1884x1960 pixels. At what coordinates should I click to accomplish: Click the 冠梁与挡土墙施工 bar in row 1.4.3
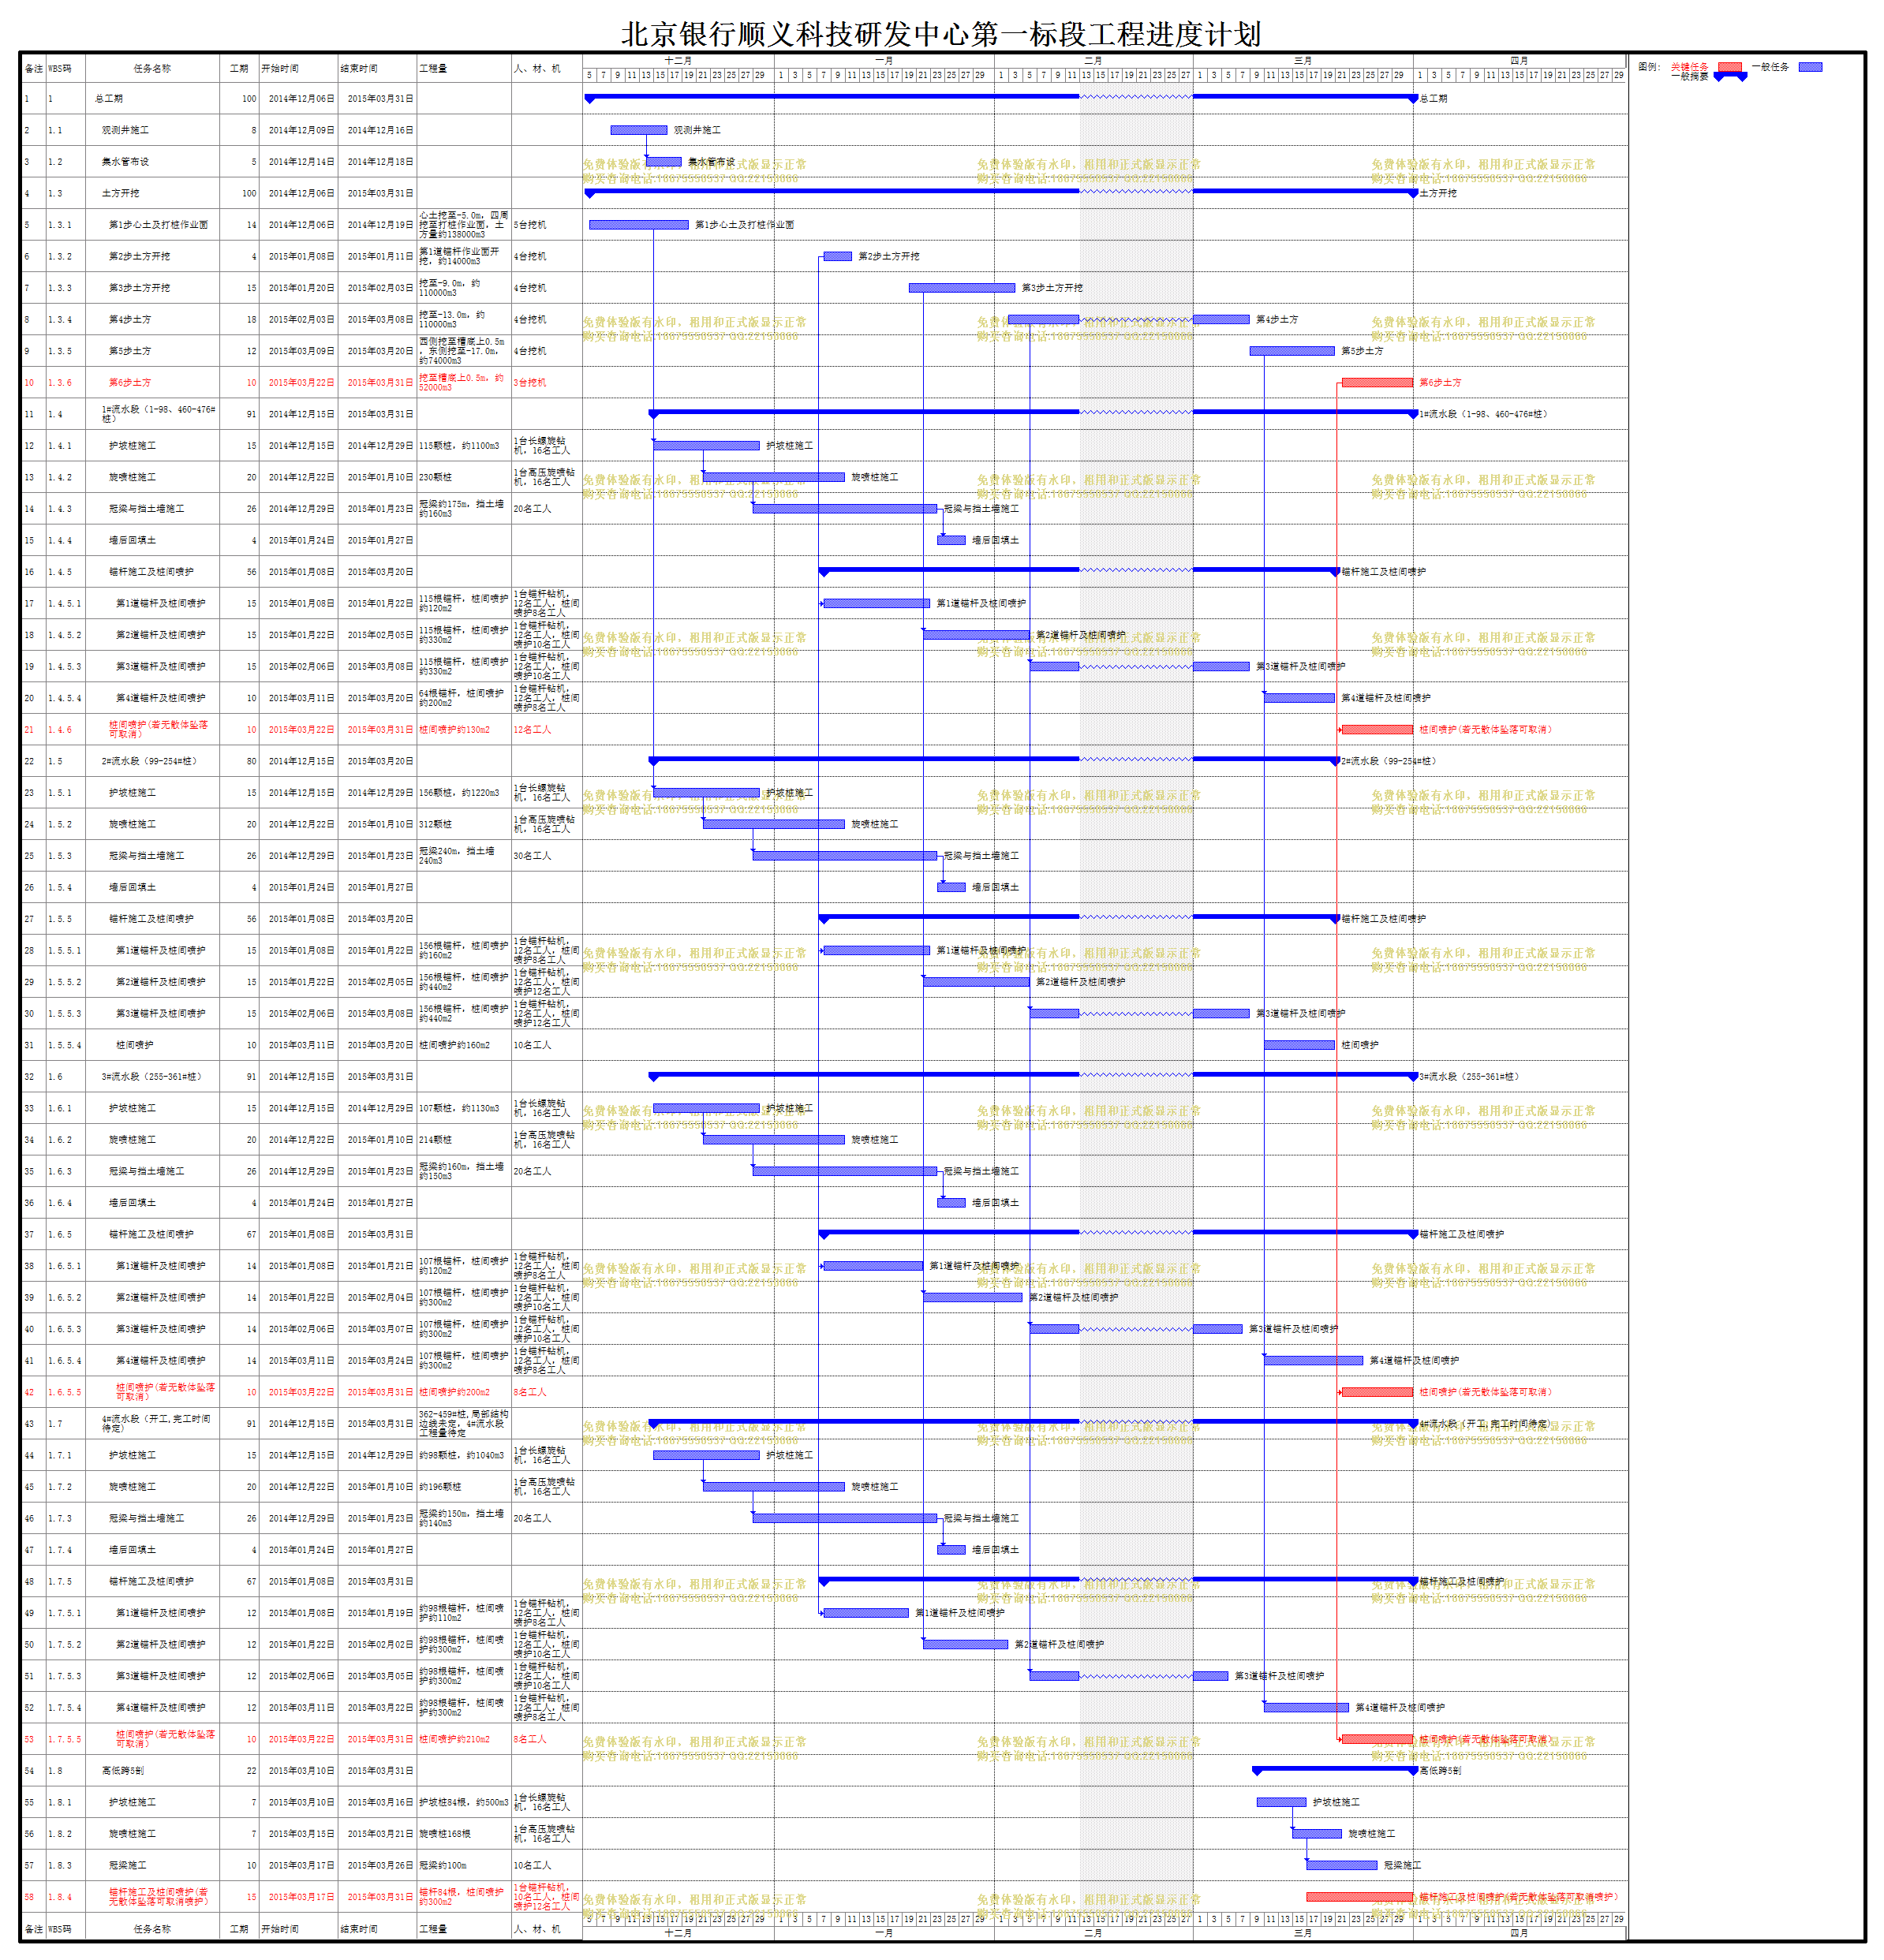click(844, 509)
